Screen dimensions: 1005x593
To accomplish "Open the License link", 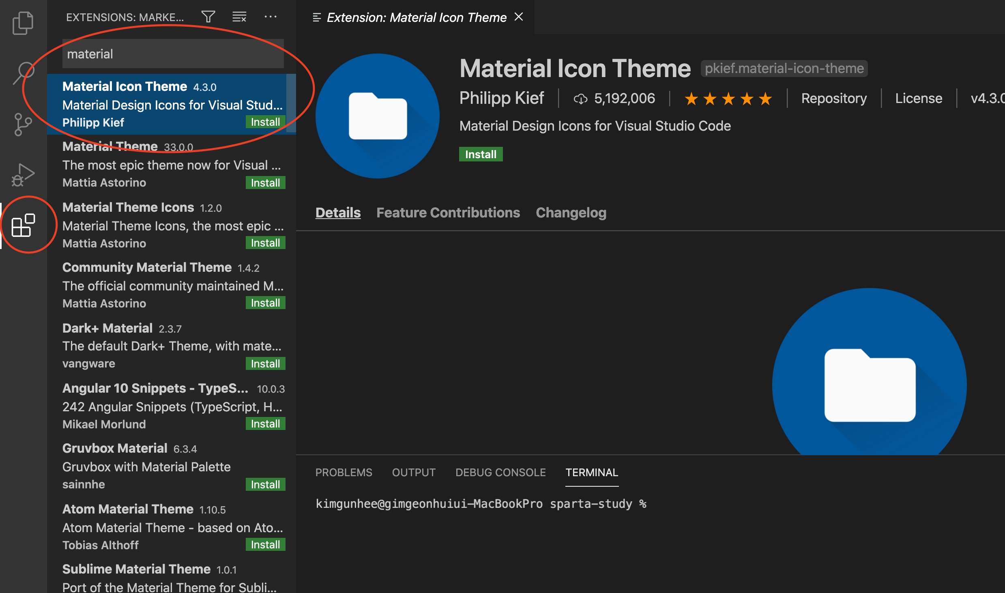I will tap(919, 99).
